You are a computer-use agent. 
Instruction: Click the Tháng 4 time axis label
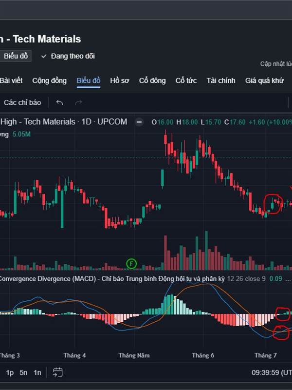coord(74,355)
